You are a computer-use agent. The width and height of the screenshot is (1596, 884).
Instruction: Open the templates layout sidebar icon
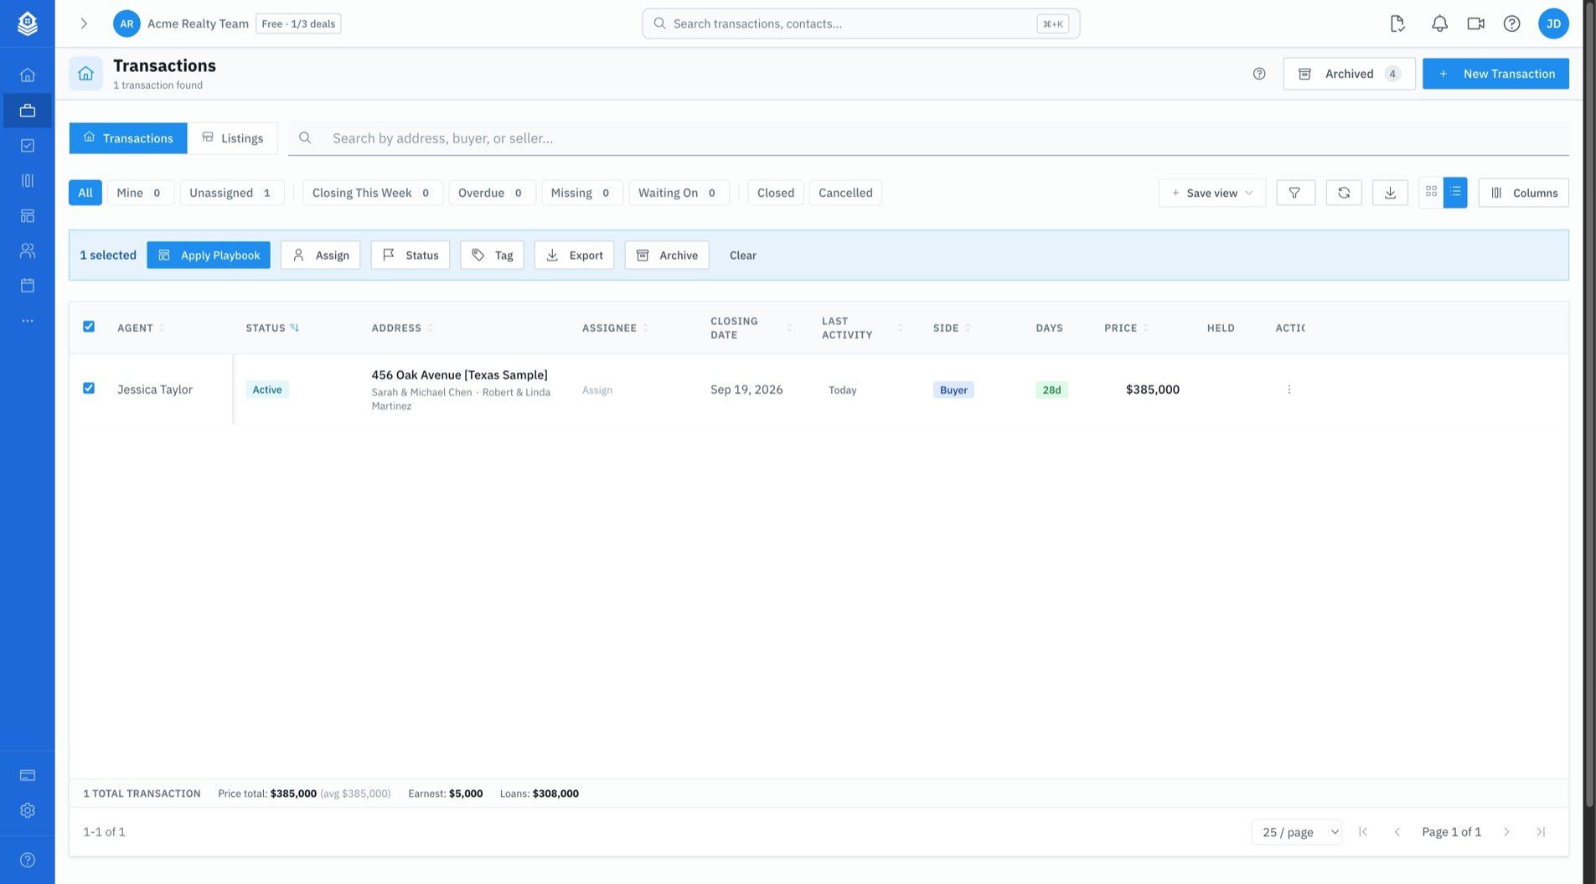[28, 216]
